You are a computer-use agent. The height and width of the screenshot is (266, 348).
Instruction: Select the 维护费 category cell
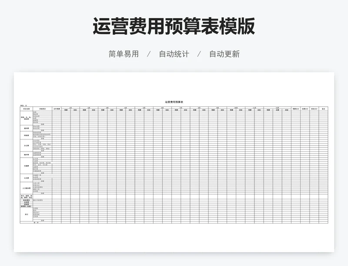tap(27, 154)
